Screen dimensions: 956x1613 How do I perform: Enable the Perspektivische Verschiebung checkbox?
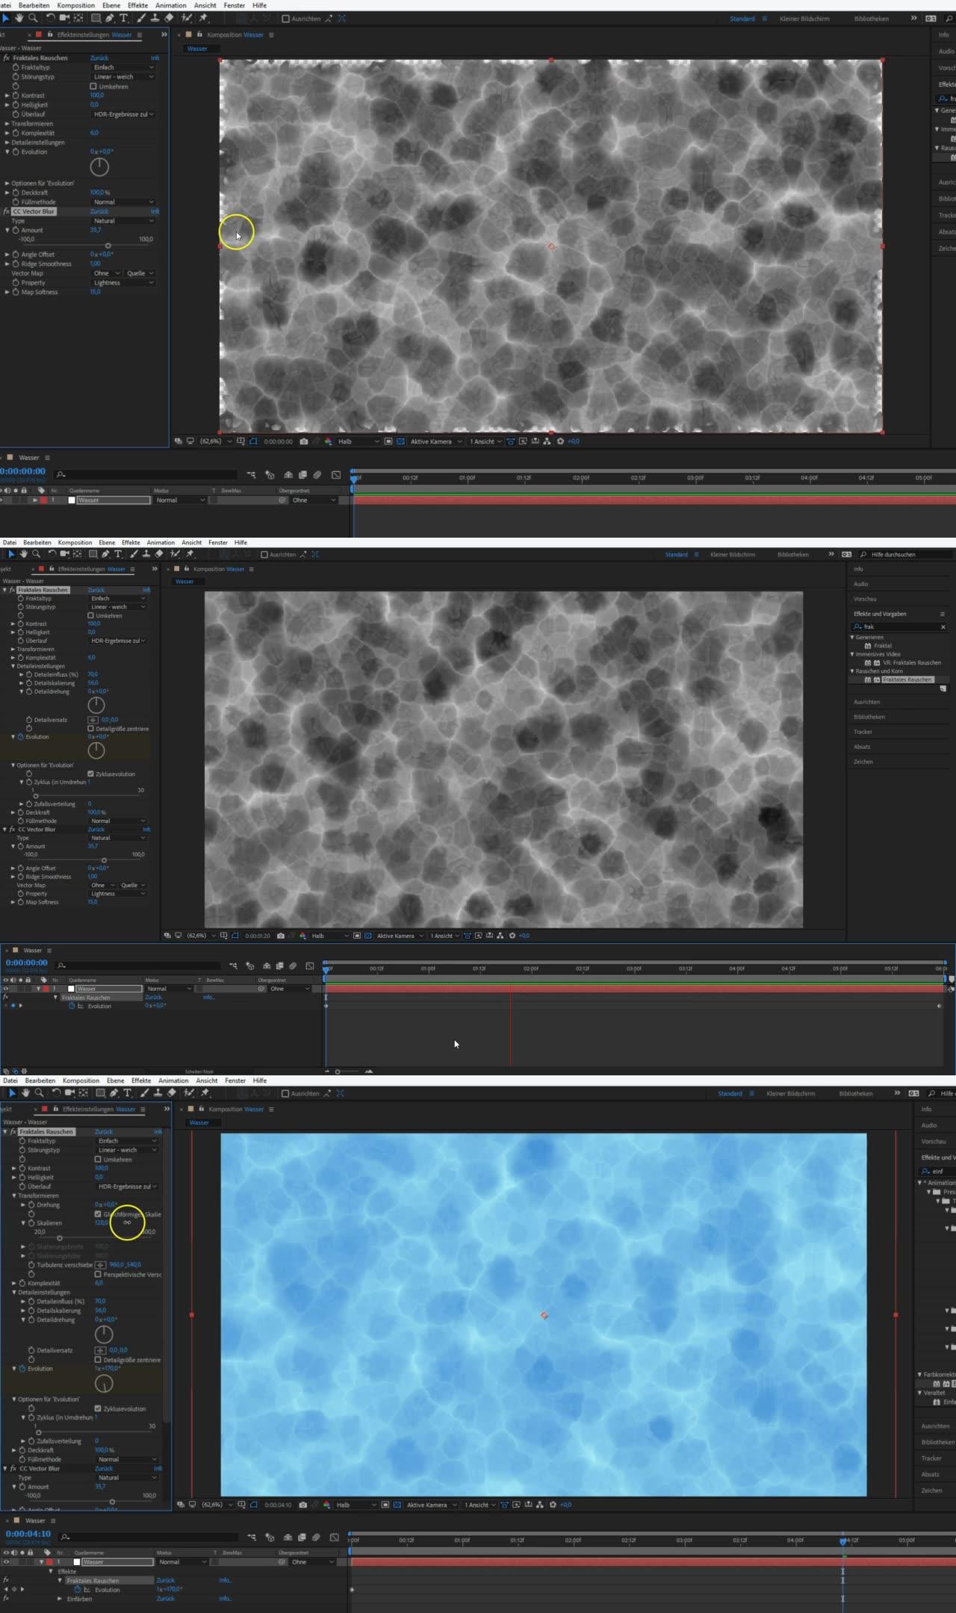(98, 1274)
